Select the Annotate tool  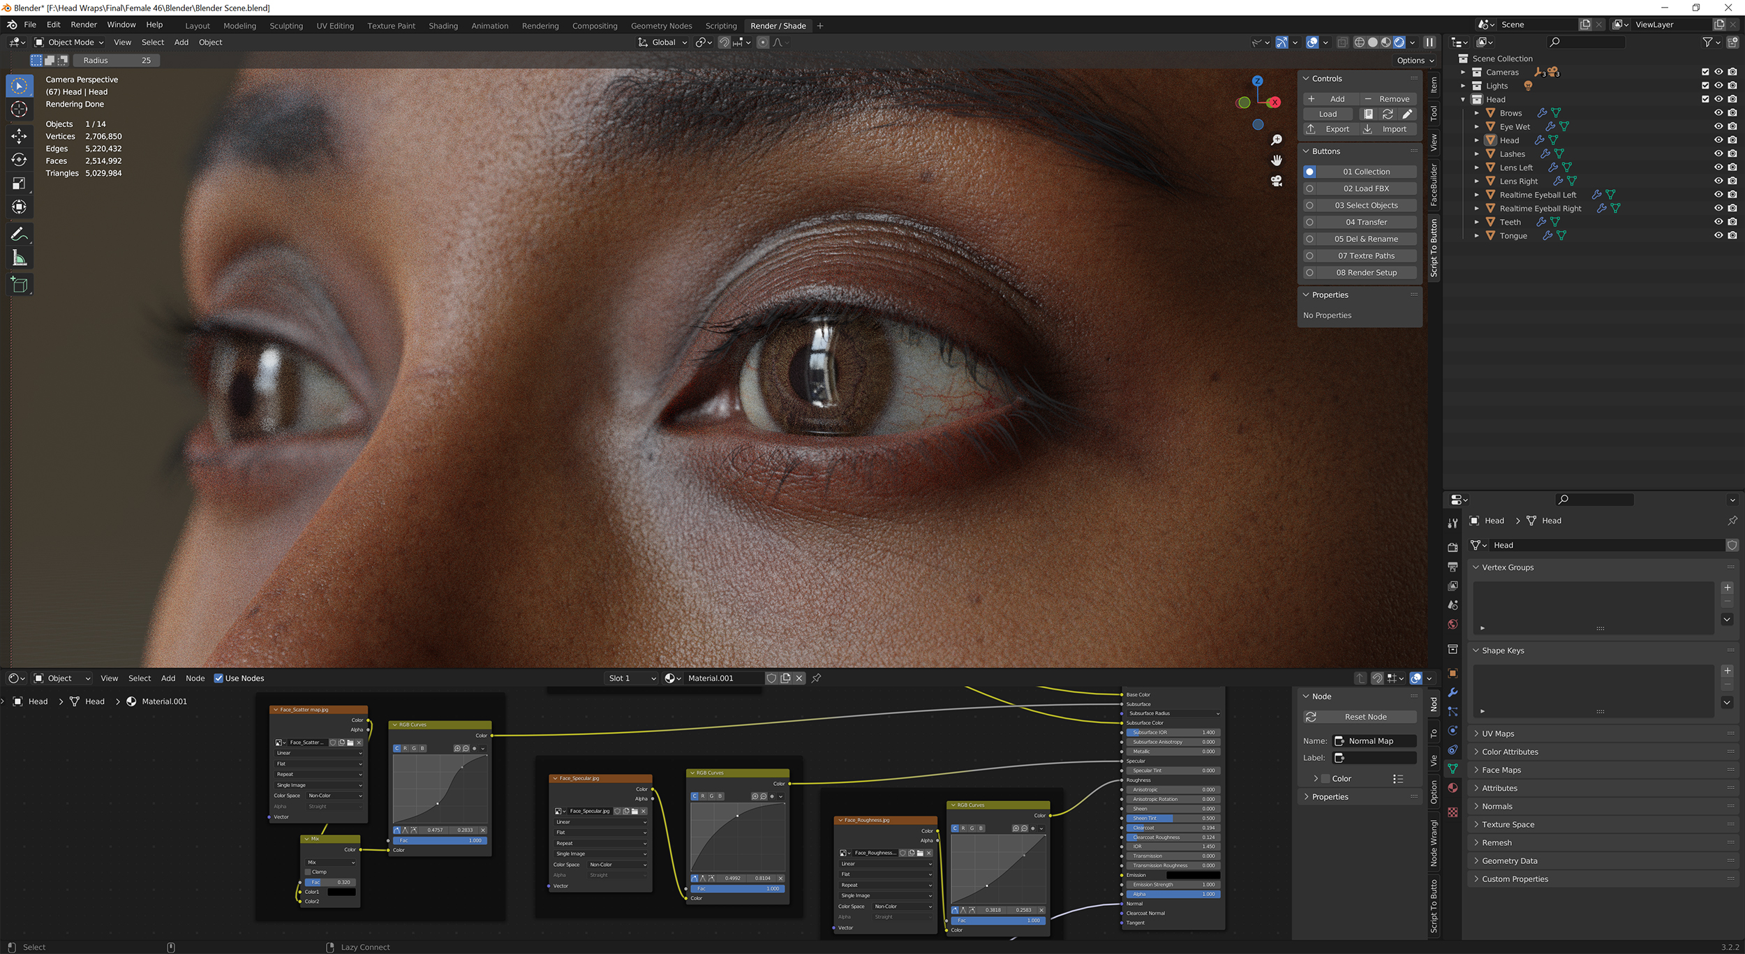tap(19, 233)
